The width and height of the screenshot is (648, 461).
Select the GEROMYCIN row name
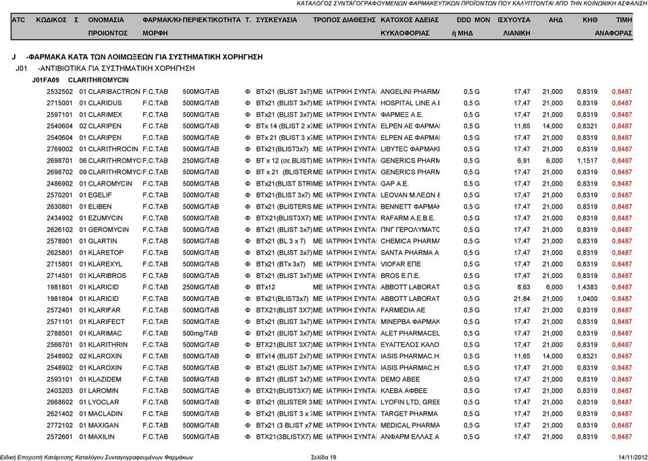(108, 229)
